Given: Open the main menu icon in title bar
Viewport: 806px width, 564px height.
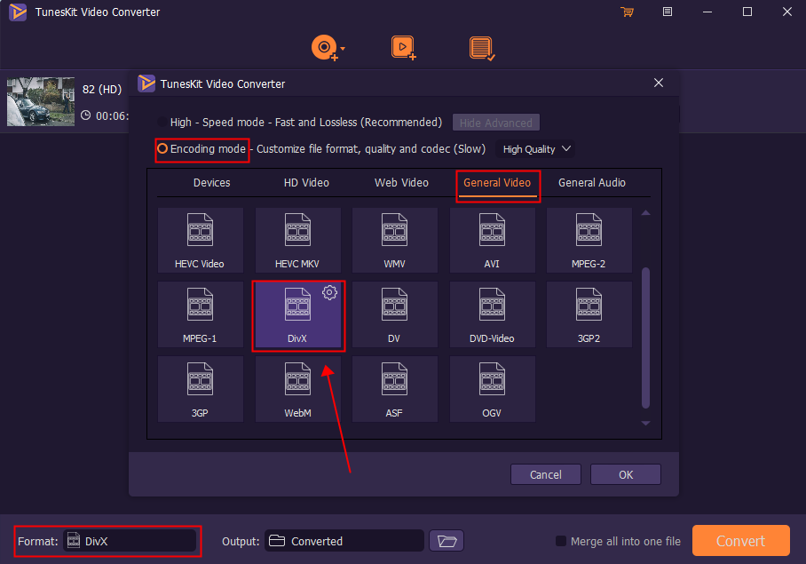Looking at the screenshot, I should tap(668, 12).
